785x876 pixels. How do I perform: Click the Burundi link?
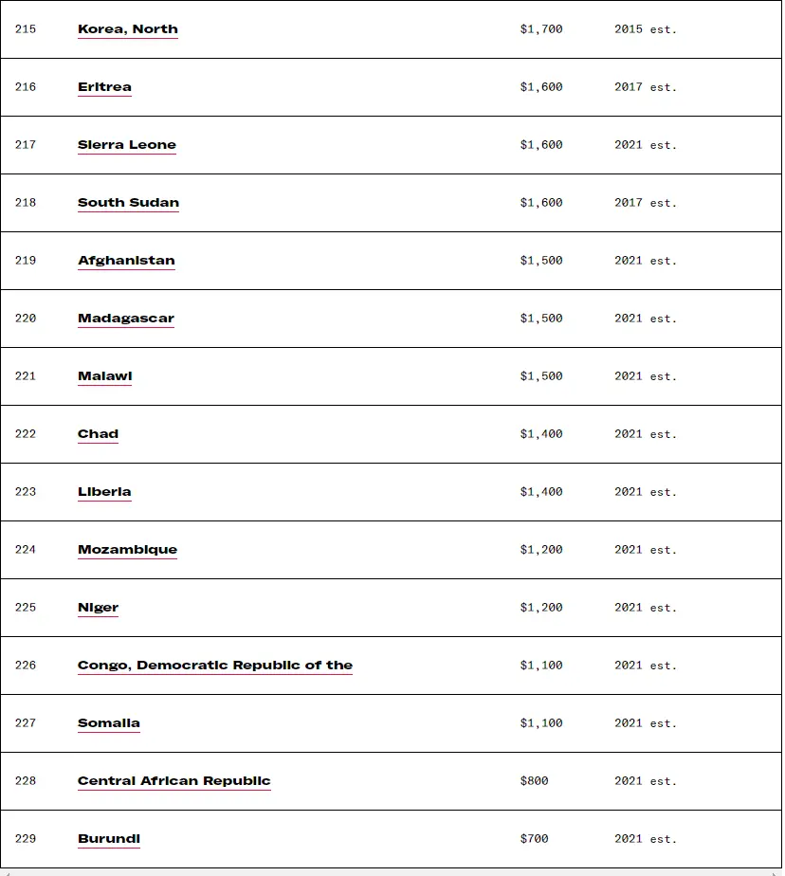coord(109,839)
